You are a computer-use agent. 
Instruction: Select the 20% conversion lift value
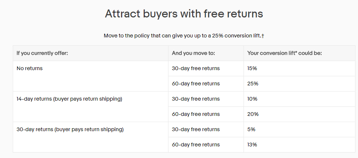tap(253, 114)
